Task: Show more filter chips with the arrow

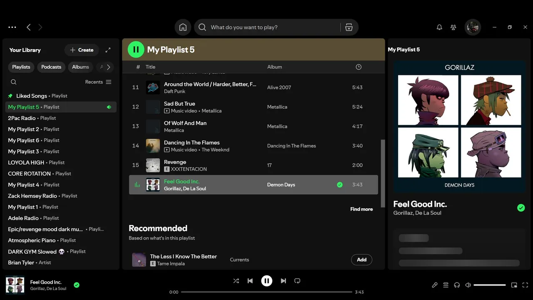Action: click(108, 67)
